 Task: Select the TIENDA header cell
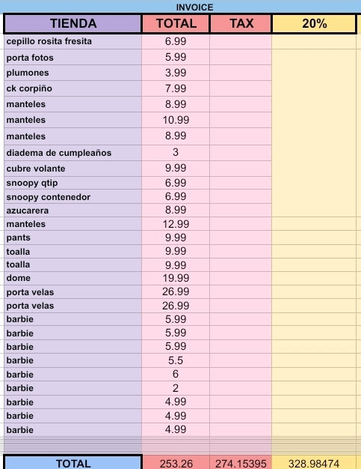tap(72, 24)
